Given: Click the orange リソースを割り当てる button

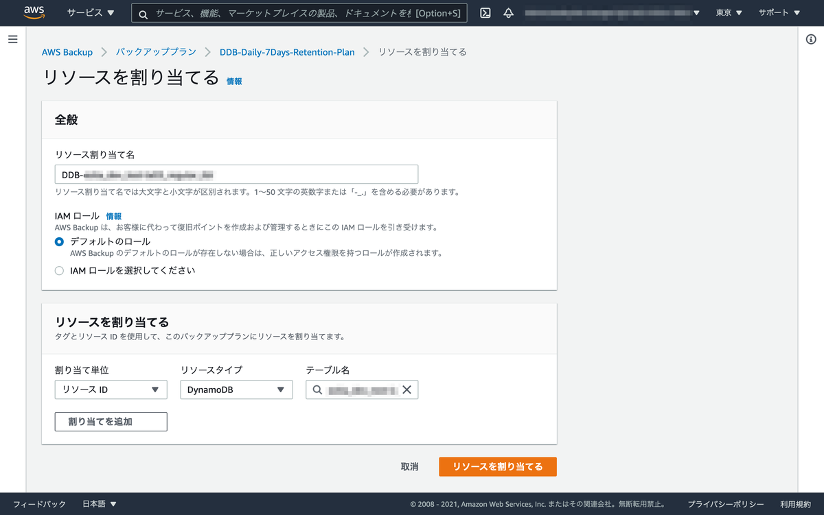Looking at the screenshot, I should (x=498, y=466).
